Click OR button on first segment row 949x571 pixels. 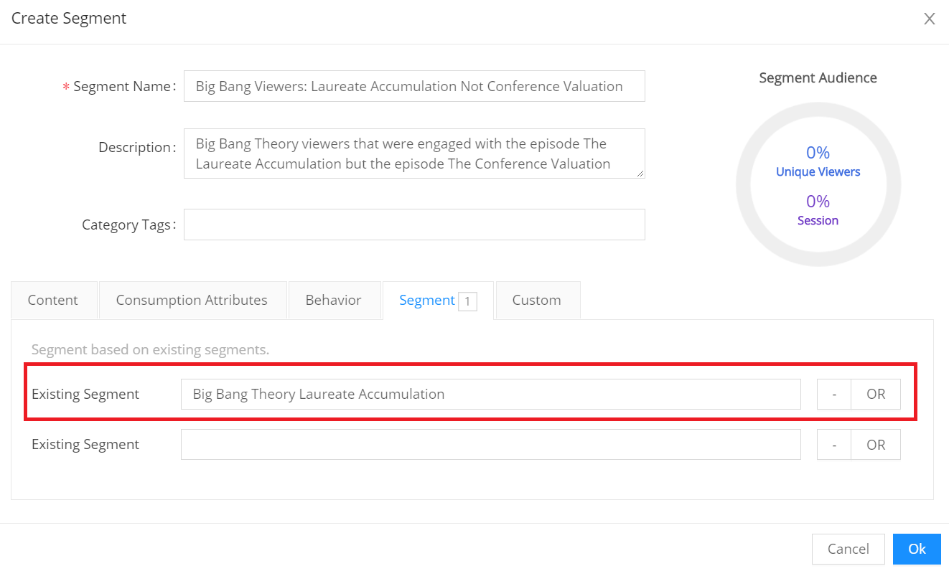tap(876, 395)
